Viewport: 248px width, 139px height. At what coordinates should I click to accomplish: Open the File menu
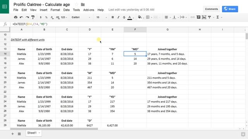point(15,10)
